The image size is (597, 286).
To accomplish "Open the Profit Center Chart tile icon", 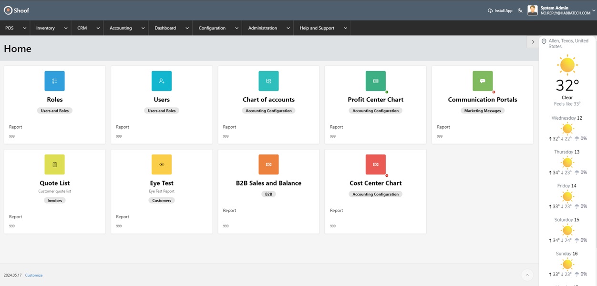I will pyautogui.click(x=376, y=81).
